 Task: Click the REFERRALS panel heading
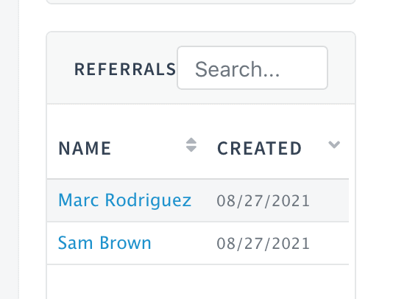(x=125, y=69)
